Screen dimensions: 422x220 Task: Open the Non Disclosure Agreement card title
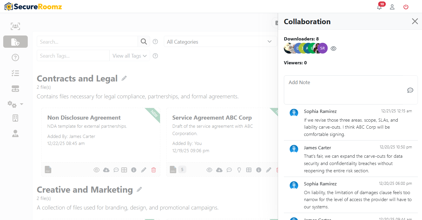point(84,118)
